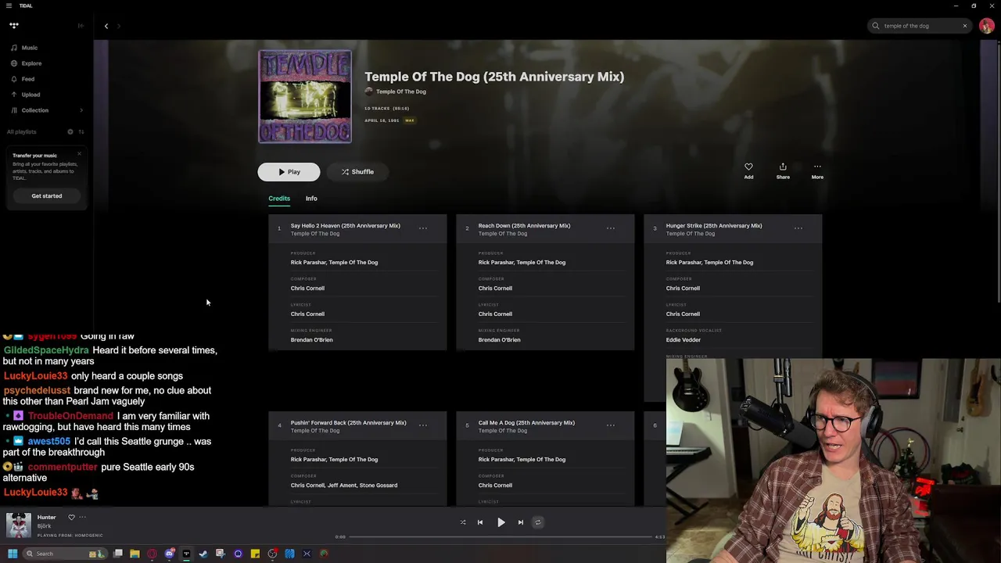Go forward with the right navigation arrow

coord(119,26)
